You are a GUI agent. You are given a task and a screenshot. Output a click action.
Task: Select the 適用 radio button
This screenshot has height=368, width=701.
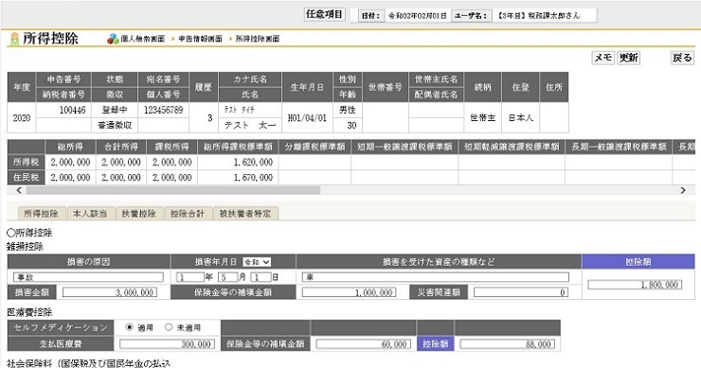coord(129,327)
